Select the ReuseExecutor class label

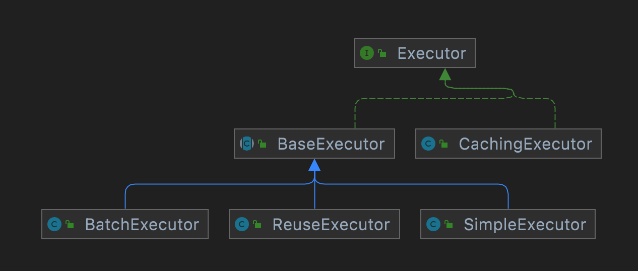point(331,224)
